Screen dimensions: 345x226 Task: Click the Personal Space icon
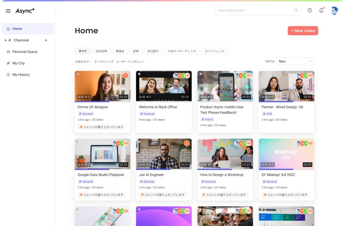coord(8,52)
